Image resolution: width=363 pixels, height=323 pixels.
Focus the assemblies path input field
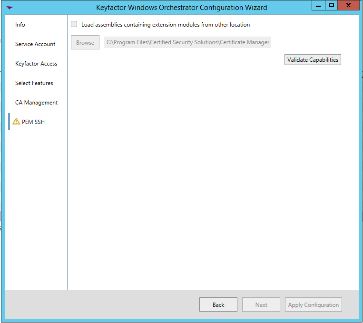click(187, 42)
